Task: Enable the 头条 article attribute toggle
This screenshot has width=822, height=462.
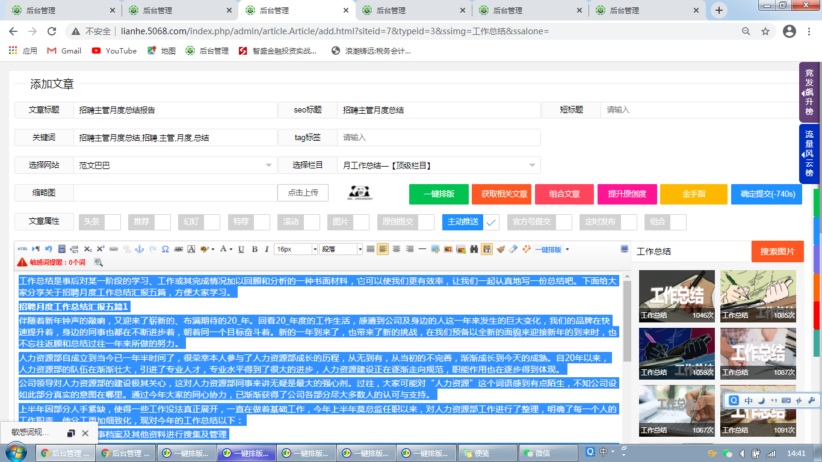Action: [100, 222]
